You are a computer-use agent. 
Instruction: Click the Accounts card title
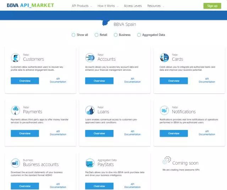pos(106,59)
